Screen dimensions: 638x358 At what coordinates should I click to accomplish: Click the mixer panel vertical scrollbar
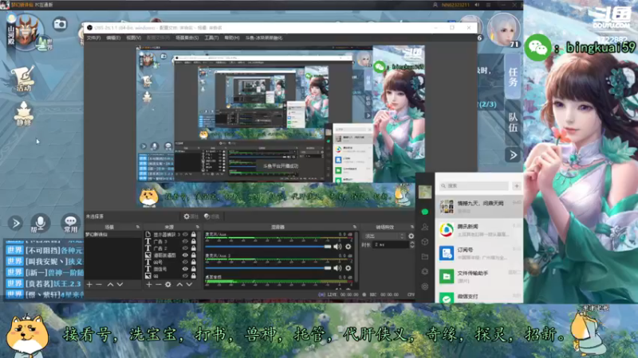click(x=356, y=256)
